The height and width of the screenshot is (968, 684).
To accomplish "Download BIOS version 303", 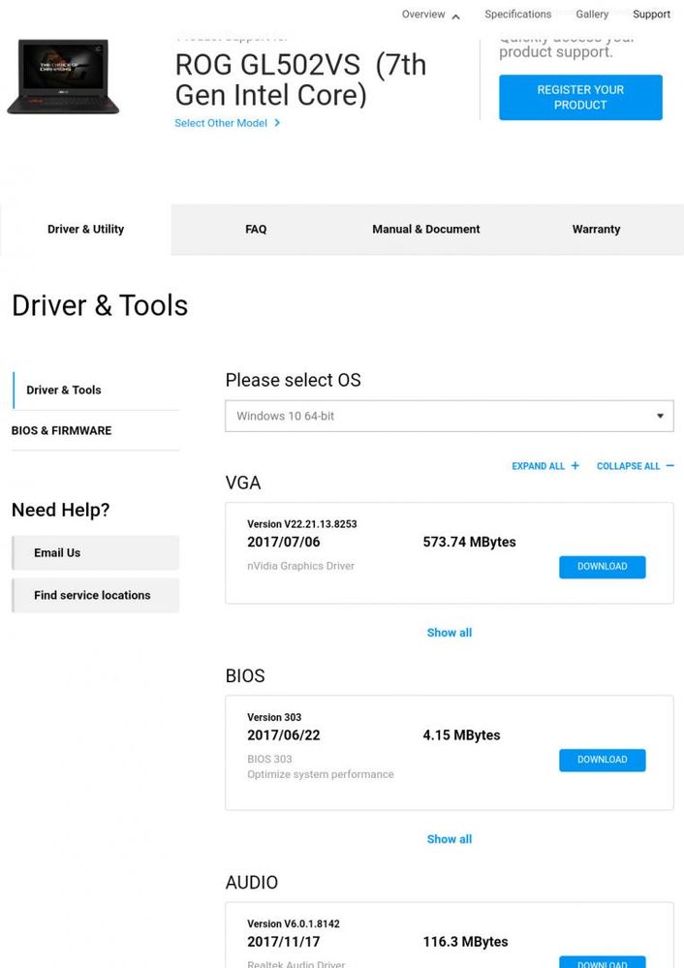I will pyautogui.click(x=602, y=760).
